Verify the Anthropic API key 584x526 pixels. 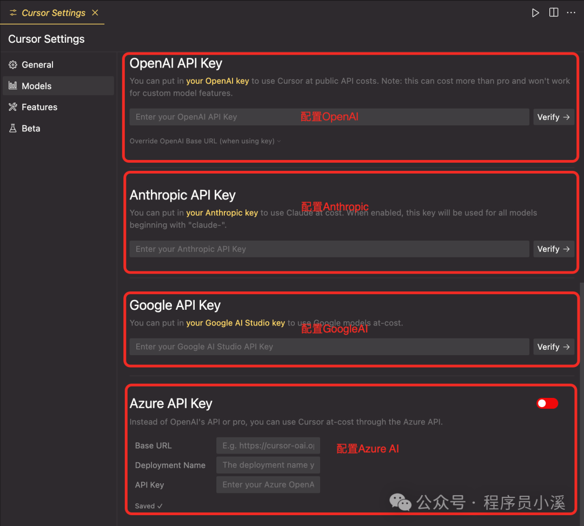pyautogui.click(x=554, y=249)
